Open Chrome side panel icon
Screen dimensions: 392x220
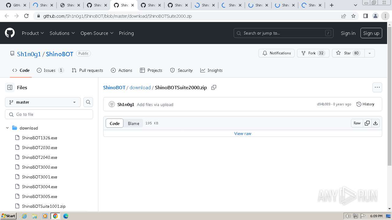coord(365,16)
